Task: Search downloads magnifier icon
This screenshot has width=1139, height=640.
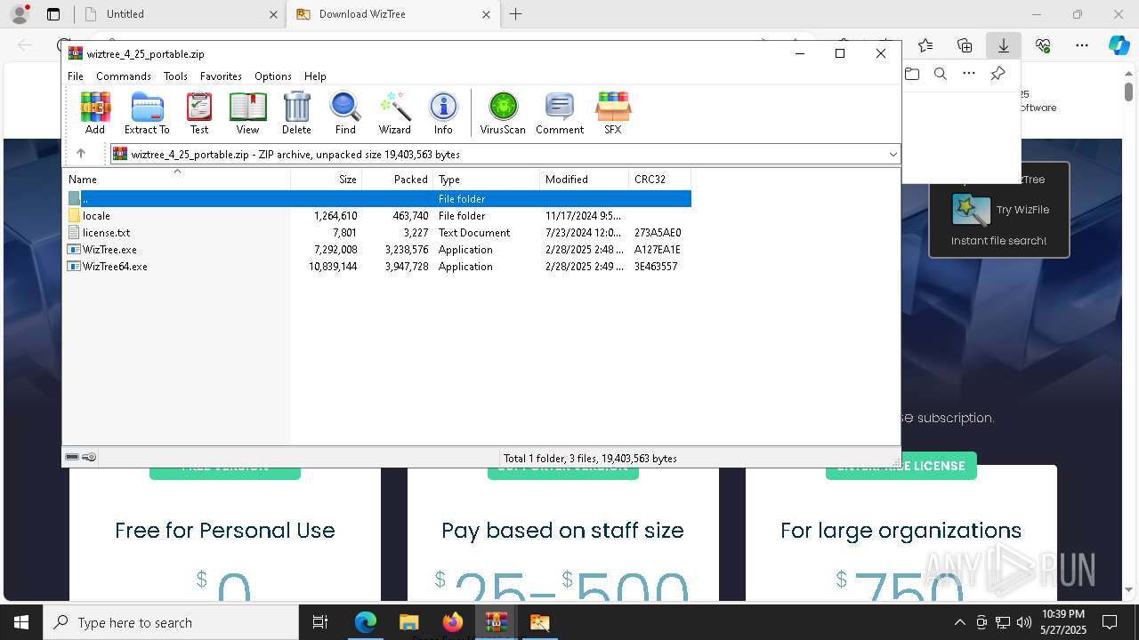Action: 941,74
